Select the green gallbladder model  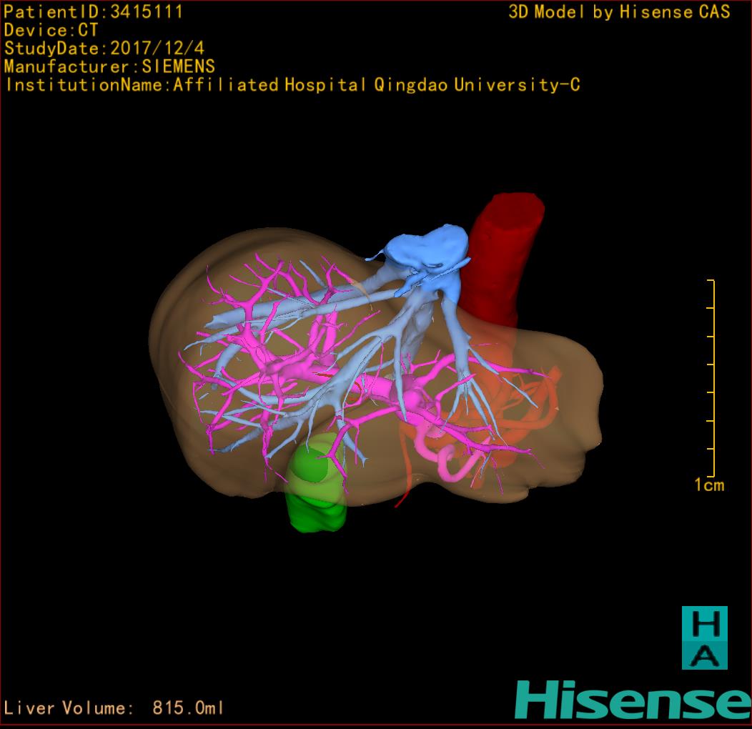[x=316, y=483]
